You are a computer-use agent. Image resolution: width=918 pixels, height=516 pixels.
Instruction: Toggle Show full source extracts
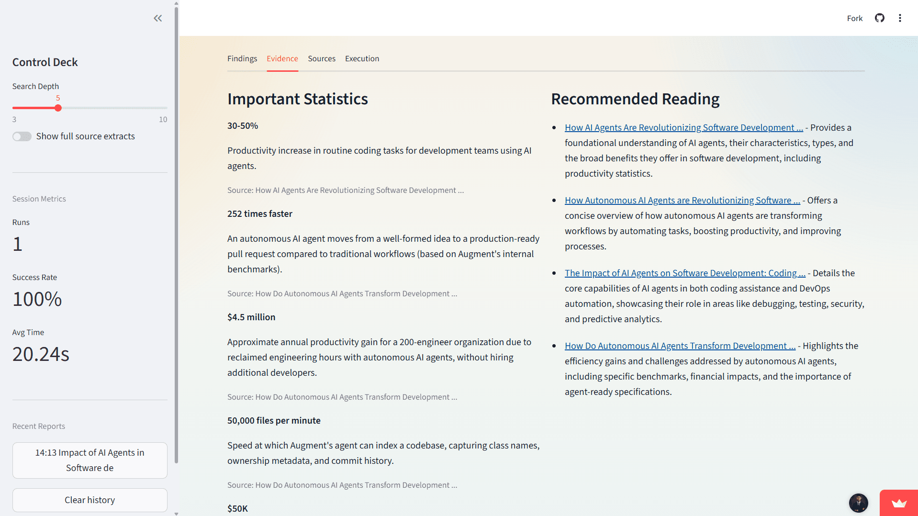[x=22, y=136]
